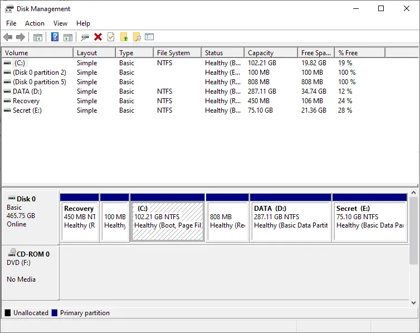This screenshot has height=333, width=420.
Task: Click the CD-ROM 0 disc icon
Action: coord(12,253)
